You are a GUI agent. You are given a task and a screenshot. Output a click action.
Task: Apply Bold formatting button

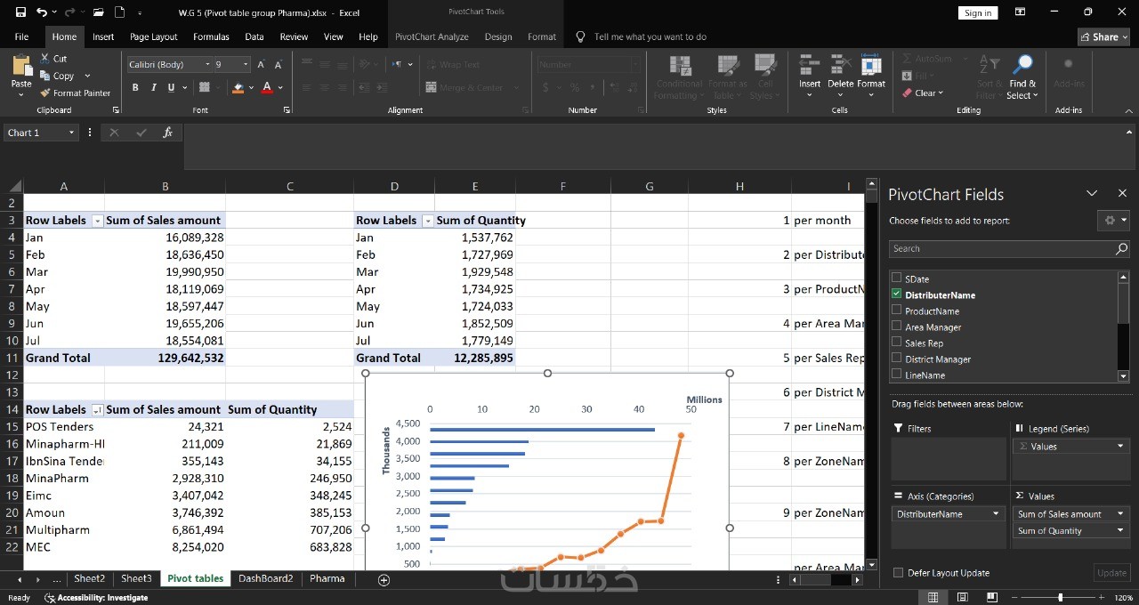click(135, 87)
